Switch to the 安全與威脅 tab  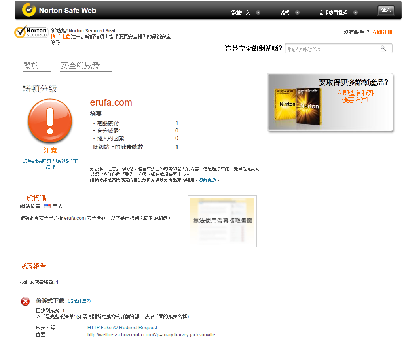[80, 66]
